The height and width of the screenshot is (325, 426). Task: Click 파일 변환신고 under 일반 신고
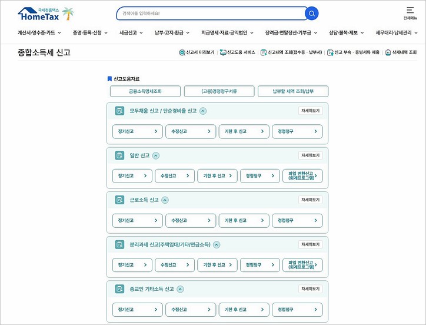[x=302, y=176]
